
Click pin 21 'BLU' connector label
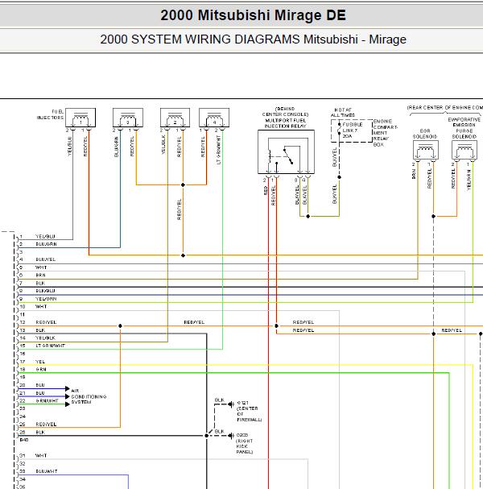point(40,393)
